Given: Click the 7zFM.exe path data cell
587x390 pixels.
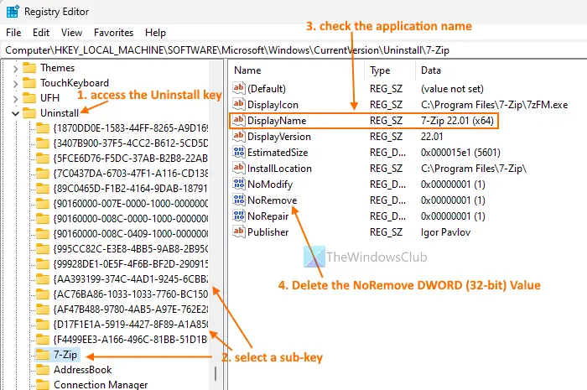Looking at the screenshot, I should point(494,105).
